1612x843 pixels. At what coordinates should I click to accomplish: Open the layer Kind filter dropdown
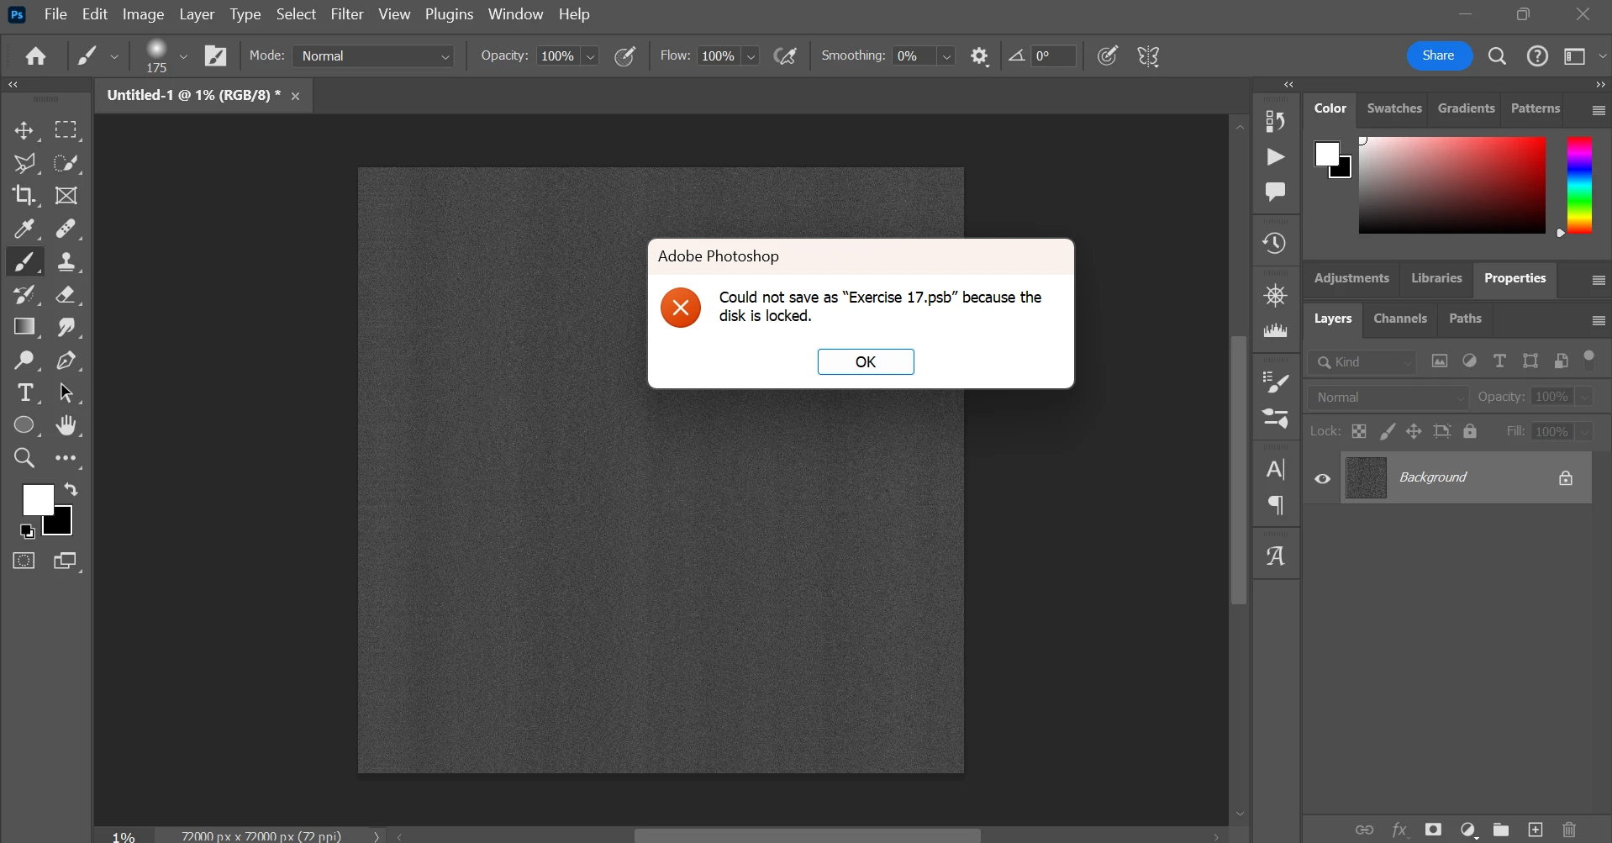(x=1362, y=362)
